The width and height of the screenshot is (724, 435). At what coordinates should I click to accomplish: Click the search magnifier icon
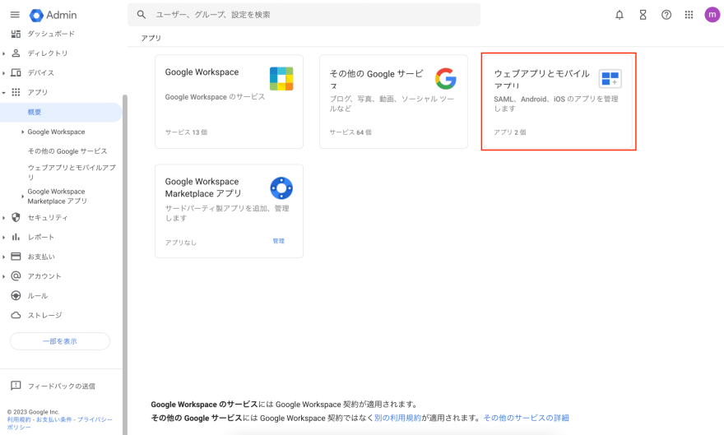[142, 15]
